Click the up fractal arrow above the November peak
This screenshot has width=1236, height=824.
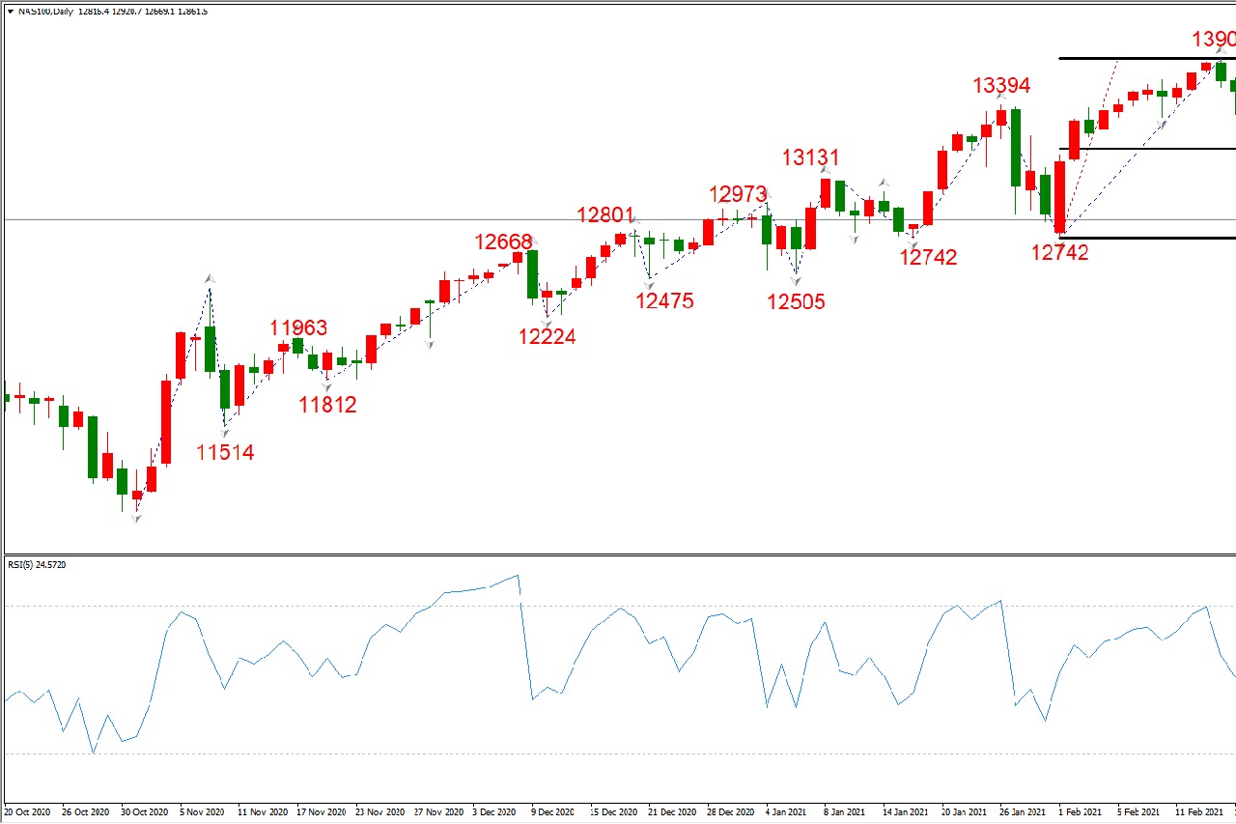click(209, 278)
